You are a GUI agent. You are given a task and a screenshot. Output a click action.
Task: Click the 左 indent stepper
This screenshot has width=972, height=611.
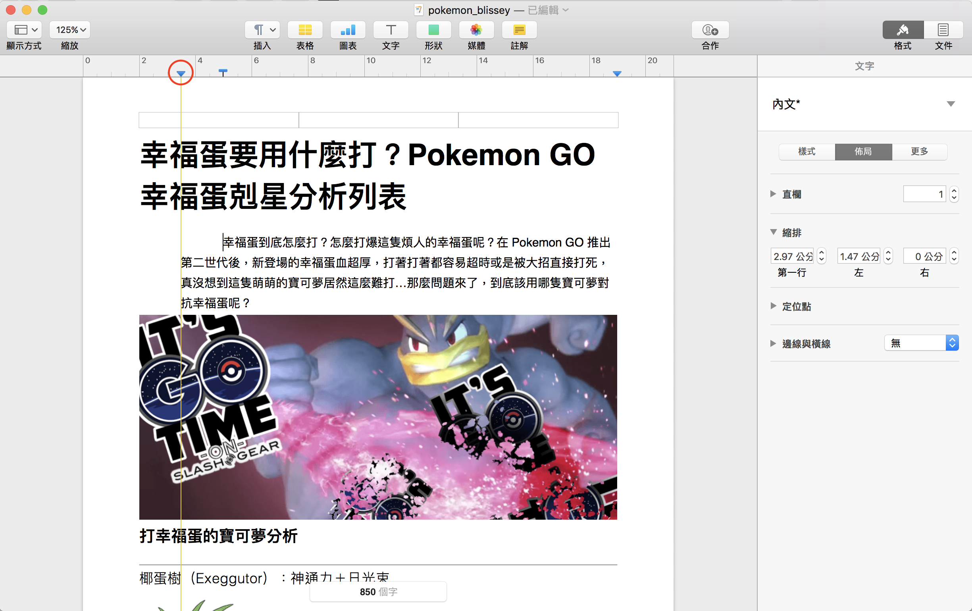click(888, 256)
